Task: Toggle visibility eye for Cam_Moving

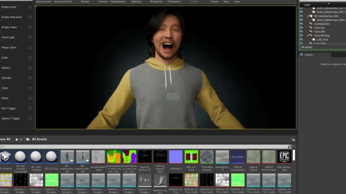Action: [301, 35]
